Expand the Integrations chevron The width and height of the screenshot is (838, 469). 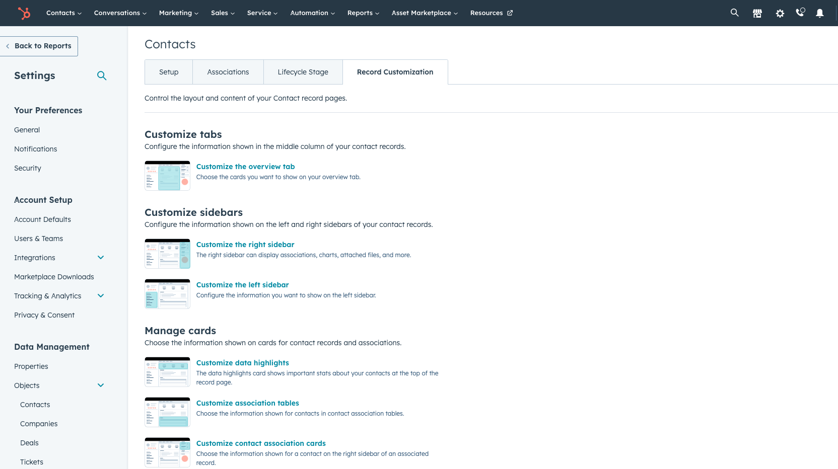tap(101, 258)
